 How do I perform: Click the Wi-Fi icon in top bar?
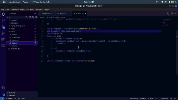(x=162, y=2)
